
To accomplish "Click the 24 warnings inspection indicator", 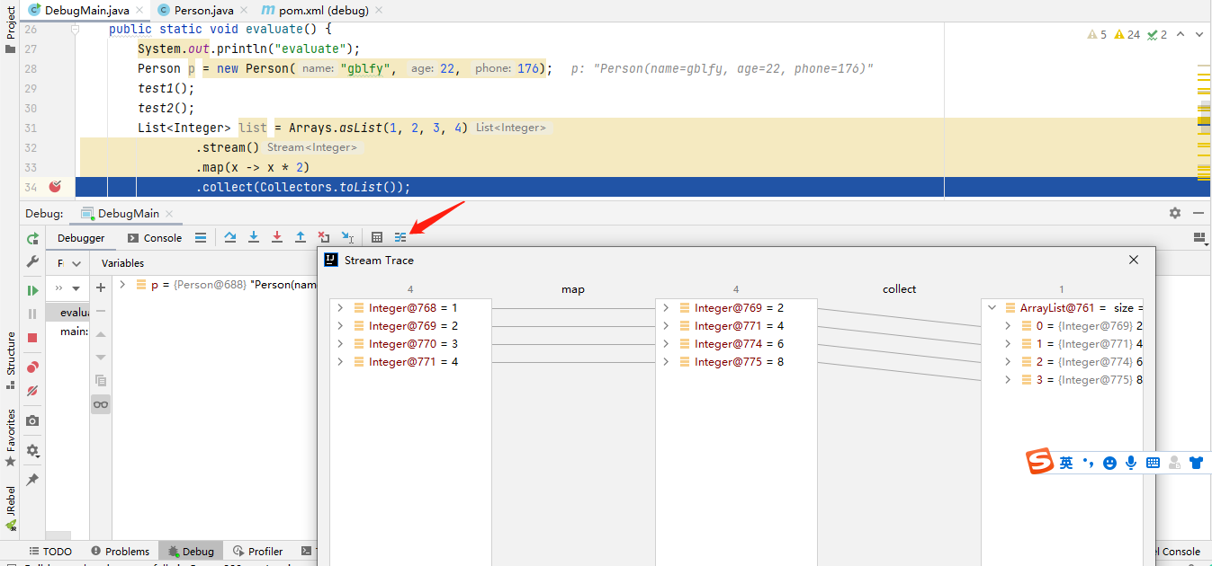I will click(1127, 35).
